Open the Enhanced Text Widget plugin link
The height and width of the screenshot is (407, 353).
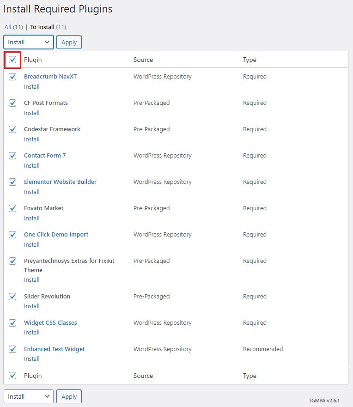click(x=54, y=349)
